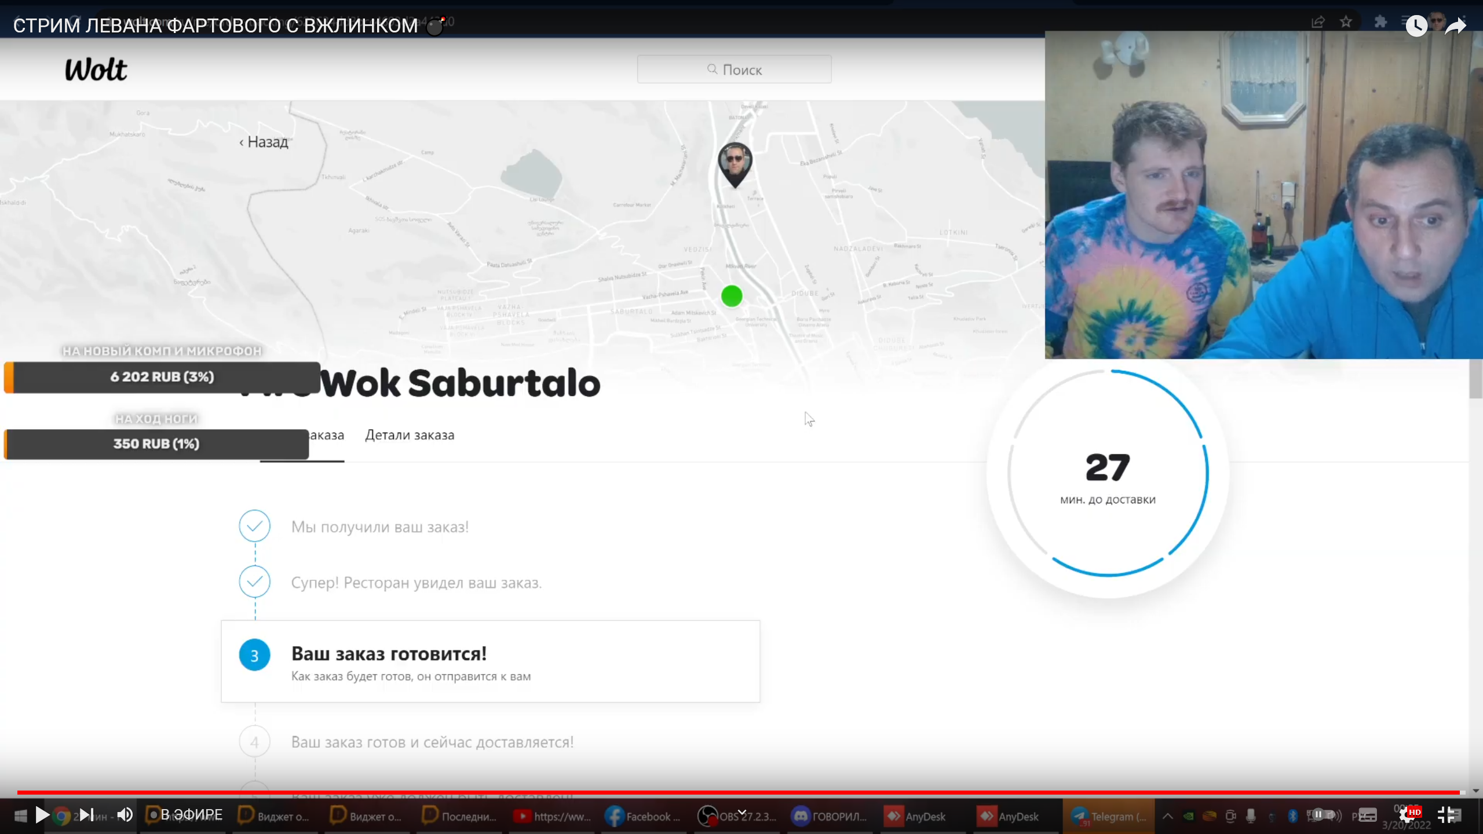Click the microphone tray icon
This screenshot has width=1483, height=834.
coord(1251,816)
